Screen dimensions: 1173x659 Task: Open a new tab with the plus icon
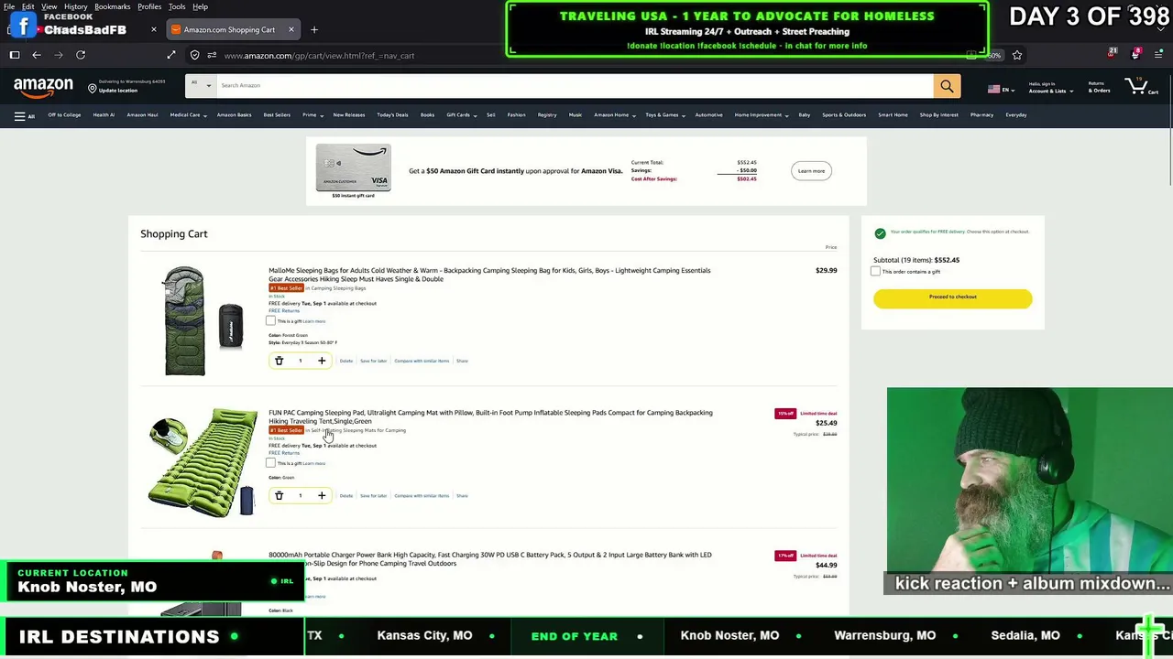(313, 30)
